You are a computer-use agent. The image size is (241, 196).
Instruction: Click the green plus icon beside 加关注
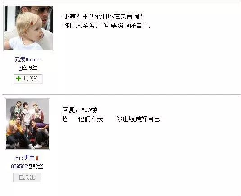click(x=18, y=79)
